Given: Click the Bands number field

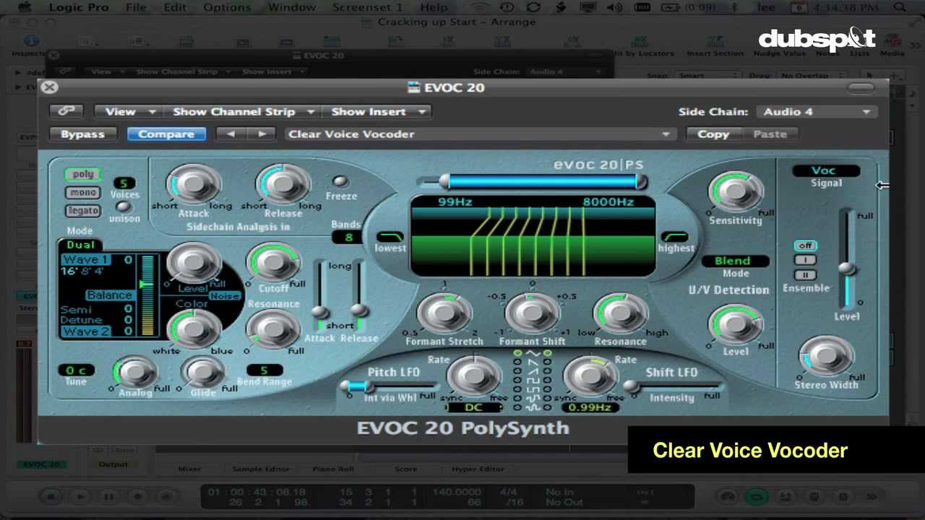Looking at the screenshot, I should point(348,237).
